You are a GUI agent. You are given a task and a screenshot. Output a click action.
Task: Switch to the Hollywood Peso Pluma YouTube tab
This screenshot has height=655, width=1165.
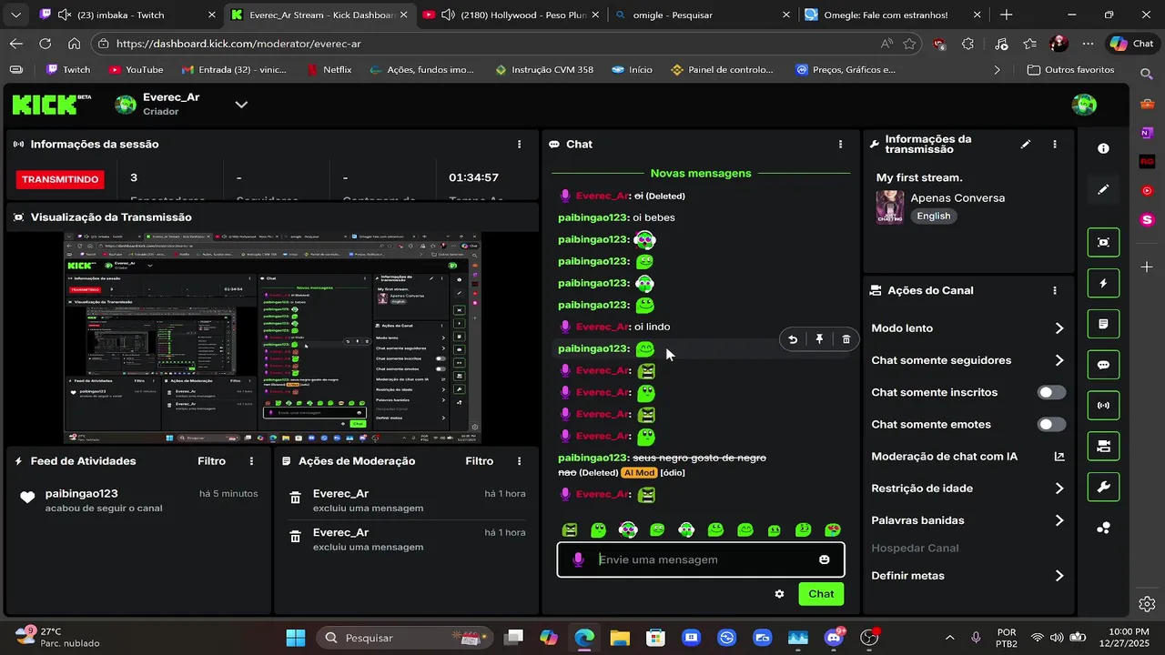(509, 15)
